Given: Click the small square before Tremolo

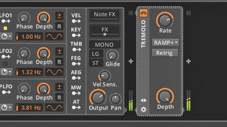Looking at the screenshot, I should (131, 13).
